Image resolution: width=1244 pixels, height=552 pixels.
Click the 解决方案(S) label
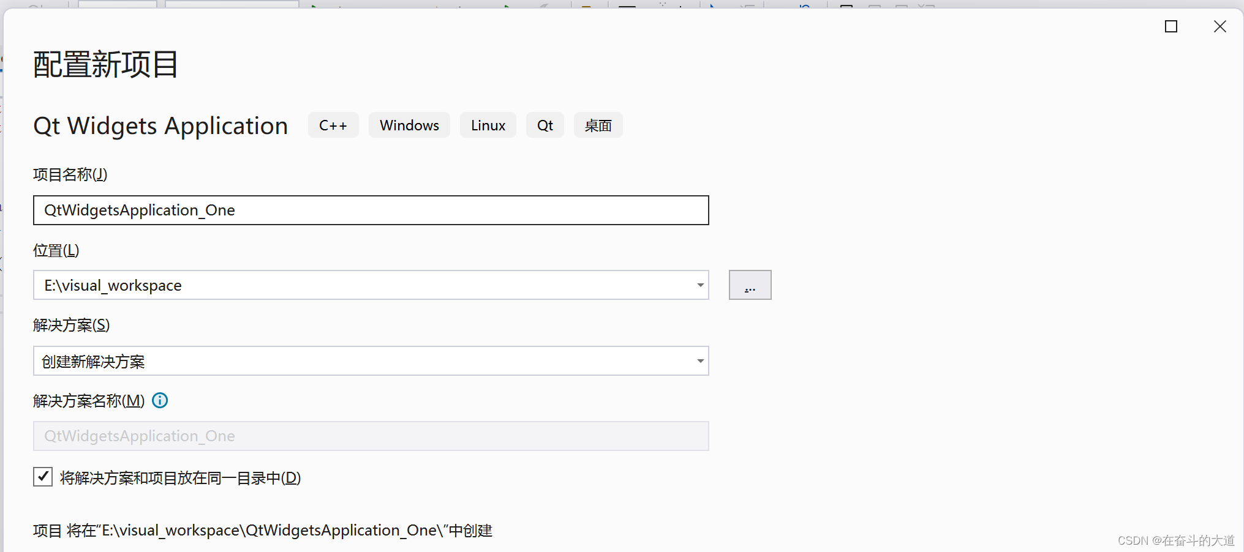(x=72, y=325)
